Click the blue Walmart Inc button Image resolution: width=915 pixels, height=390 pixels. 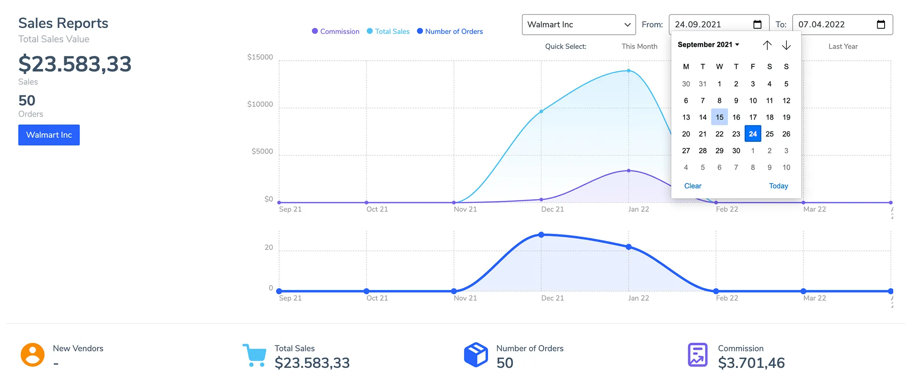(x=49, y=135)
